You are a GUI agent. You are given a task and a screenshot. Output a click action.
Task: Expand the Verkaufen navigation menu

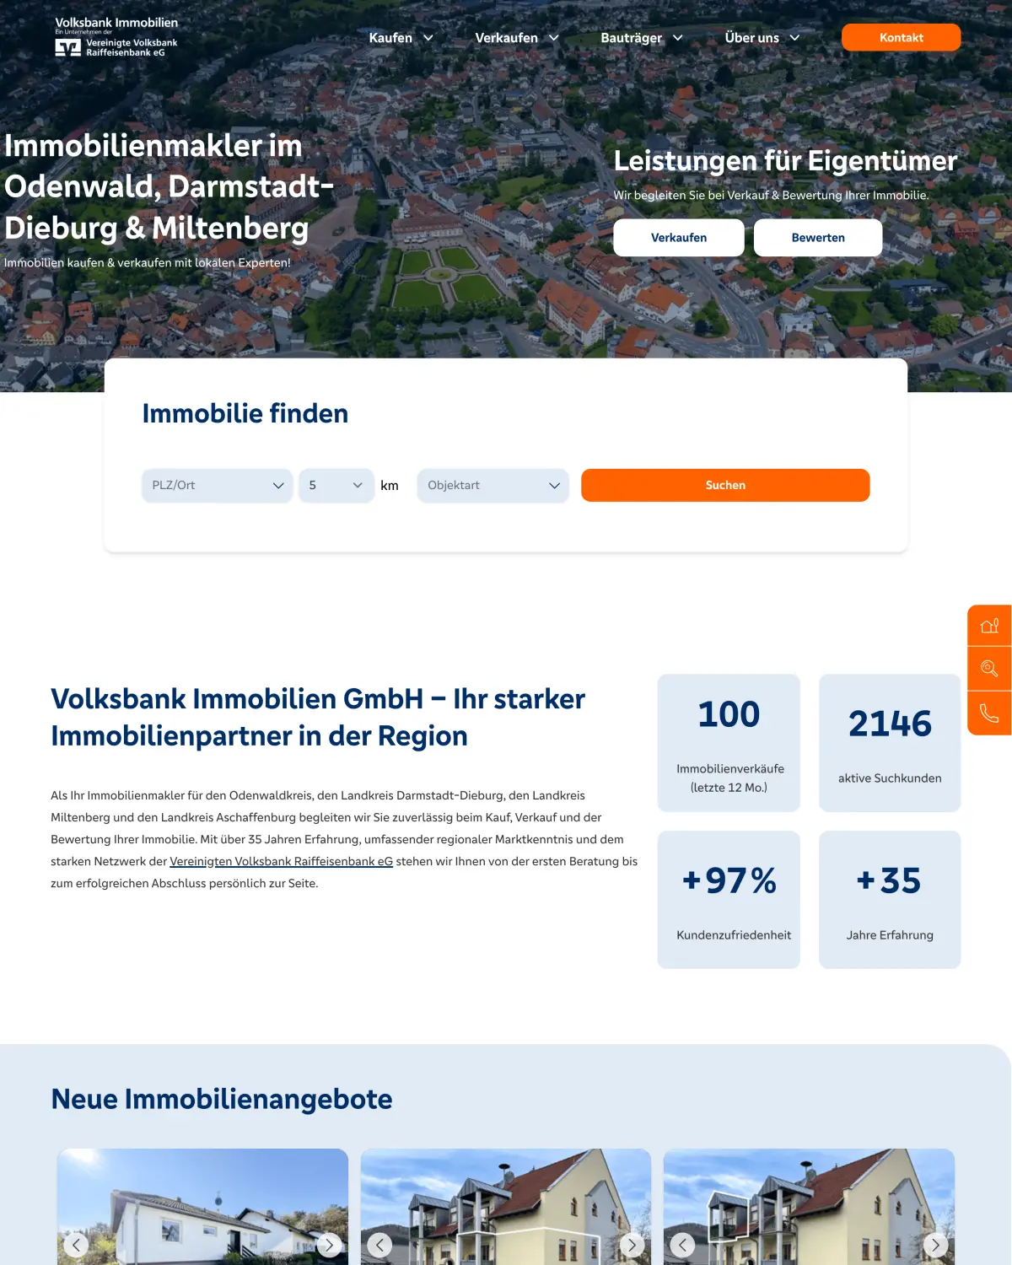point(517,38)
